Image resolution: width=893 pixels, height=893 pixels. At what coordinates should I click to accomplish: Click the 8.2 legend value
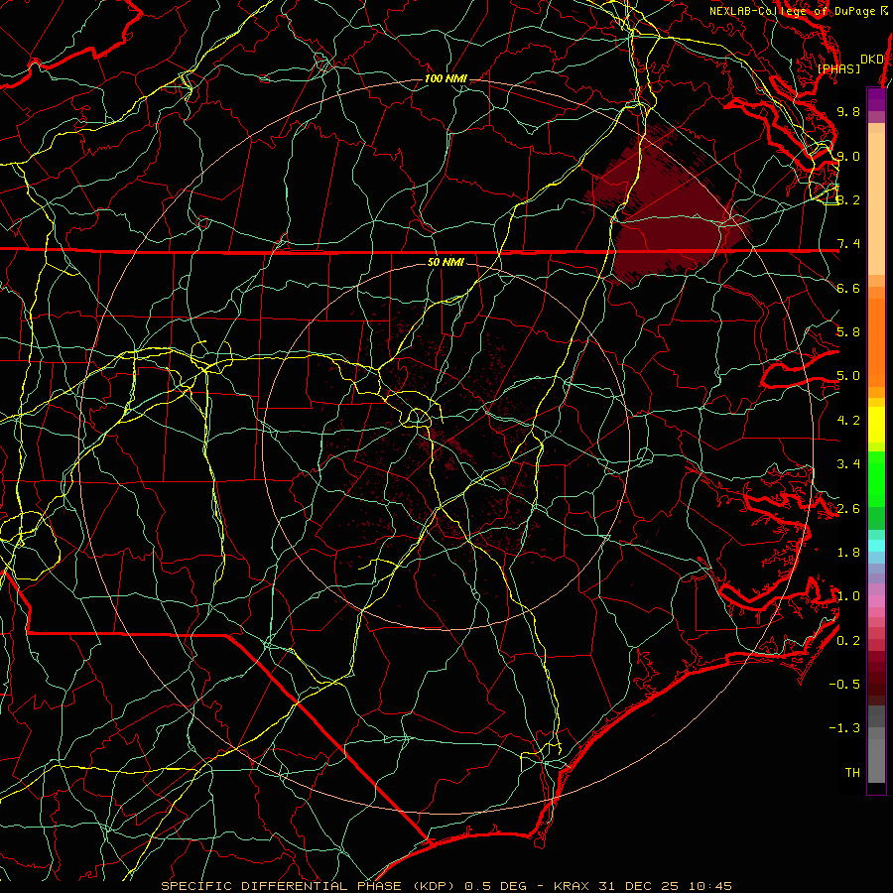pyautogui.click(x=848, y=199)
